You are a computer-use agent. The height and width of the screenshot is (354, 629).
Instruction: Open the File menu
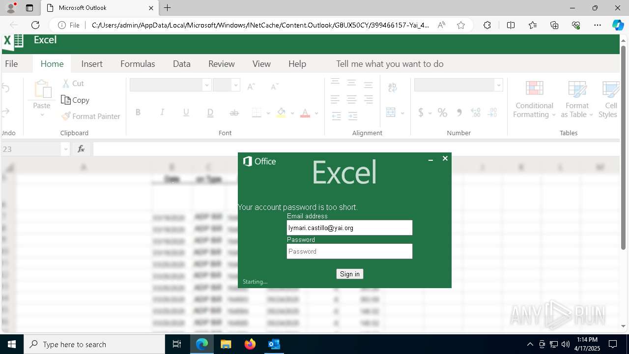click(x=11, y=64)
